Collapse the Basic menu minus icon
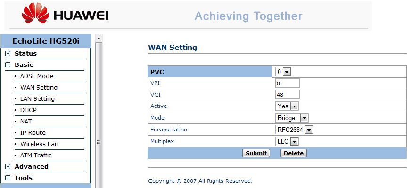Viewport: 420px width, 188px height. (x=8, y=65)
